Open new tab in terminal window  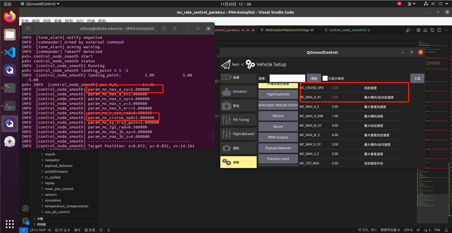pos(28,29)
